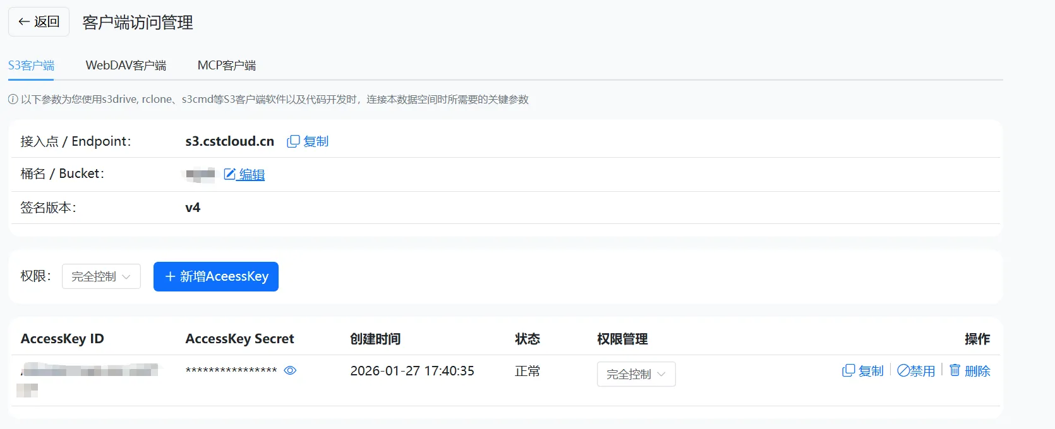Screen dimensions: 1055x429
Task: Click the masked AccessKey Secret asterisks
Action: pos(231,371)
